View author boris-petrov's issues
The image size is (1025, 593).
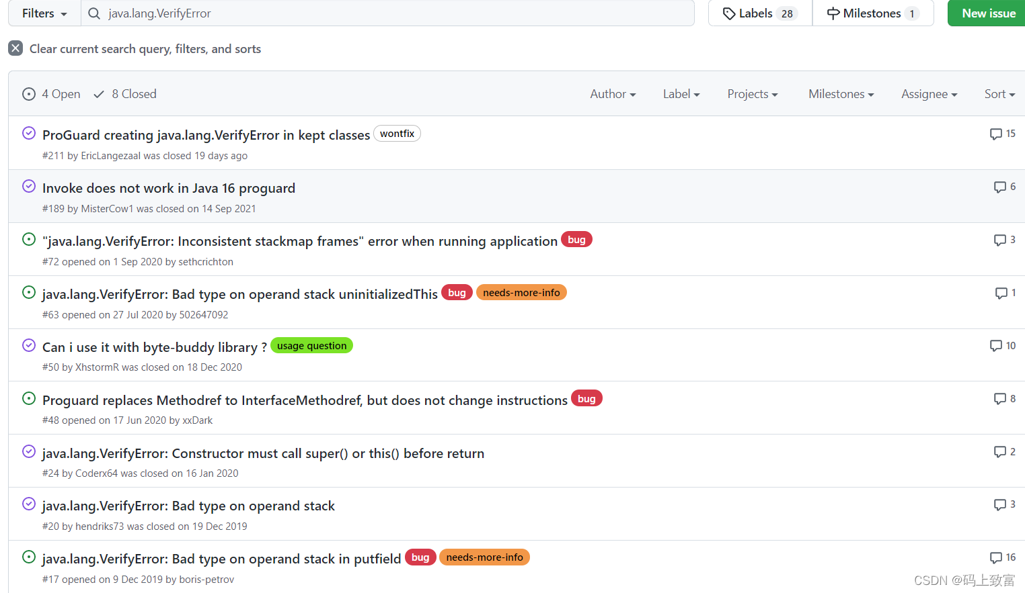pyautogui.click(x=206, y=580)
